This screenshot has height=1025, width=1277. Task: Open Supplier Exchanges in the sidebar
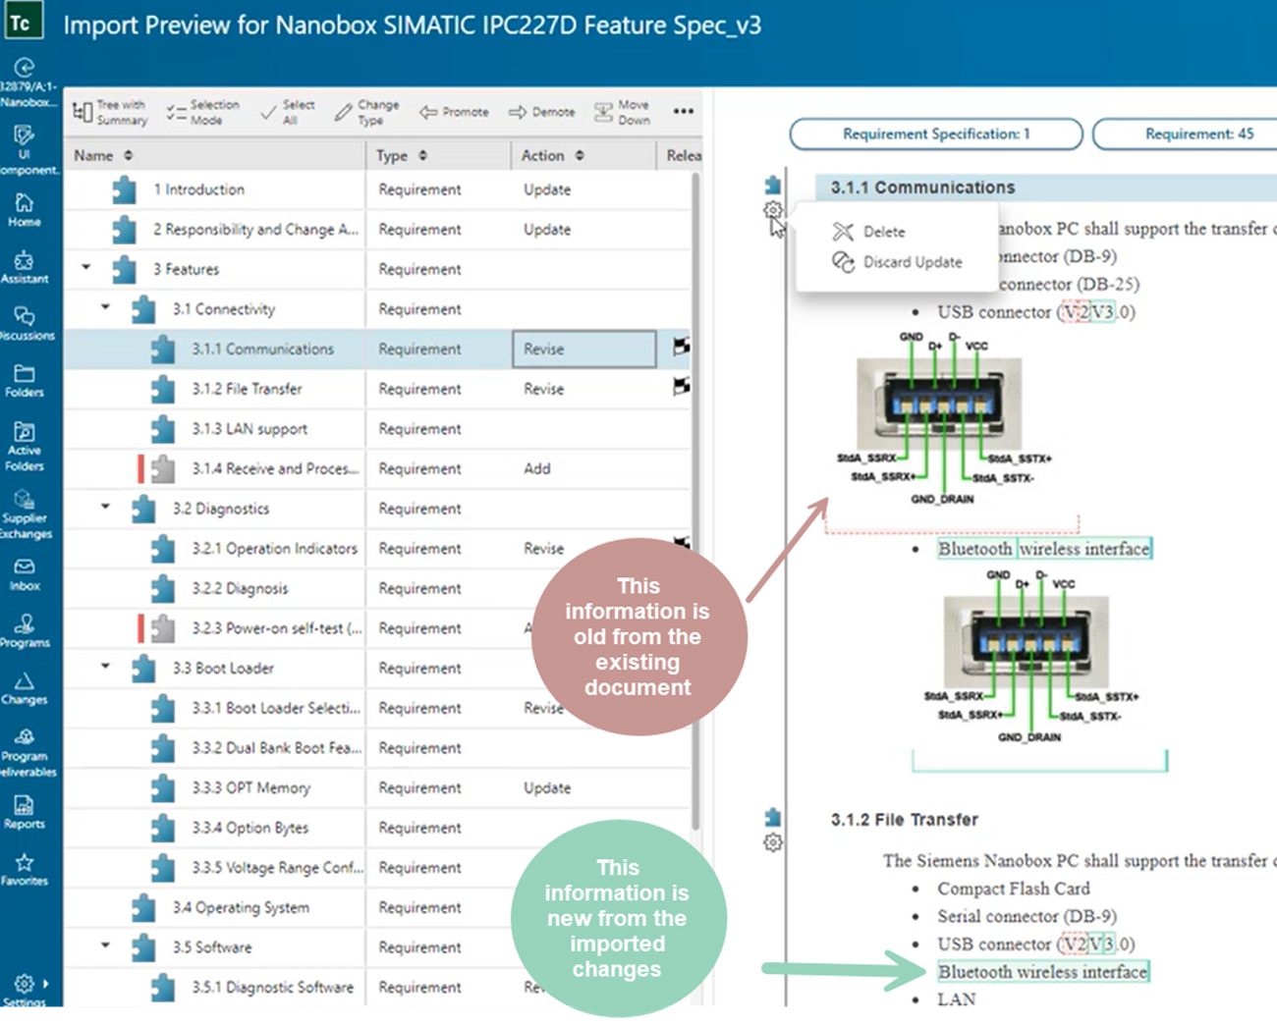click(x=25, y=513)
